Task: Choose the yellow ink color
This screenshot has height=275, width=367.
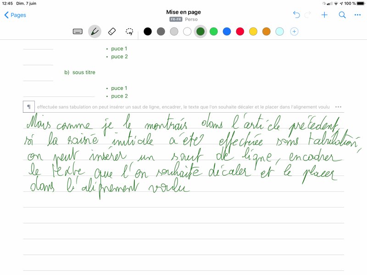Action: pyautogui.click(x=253, y=32)
